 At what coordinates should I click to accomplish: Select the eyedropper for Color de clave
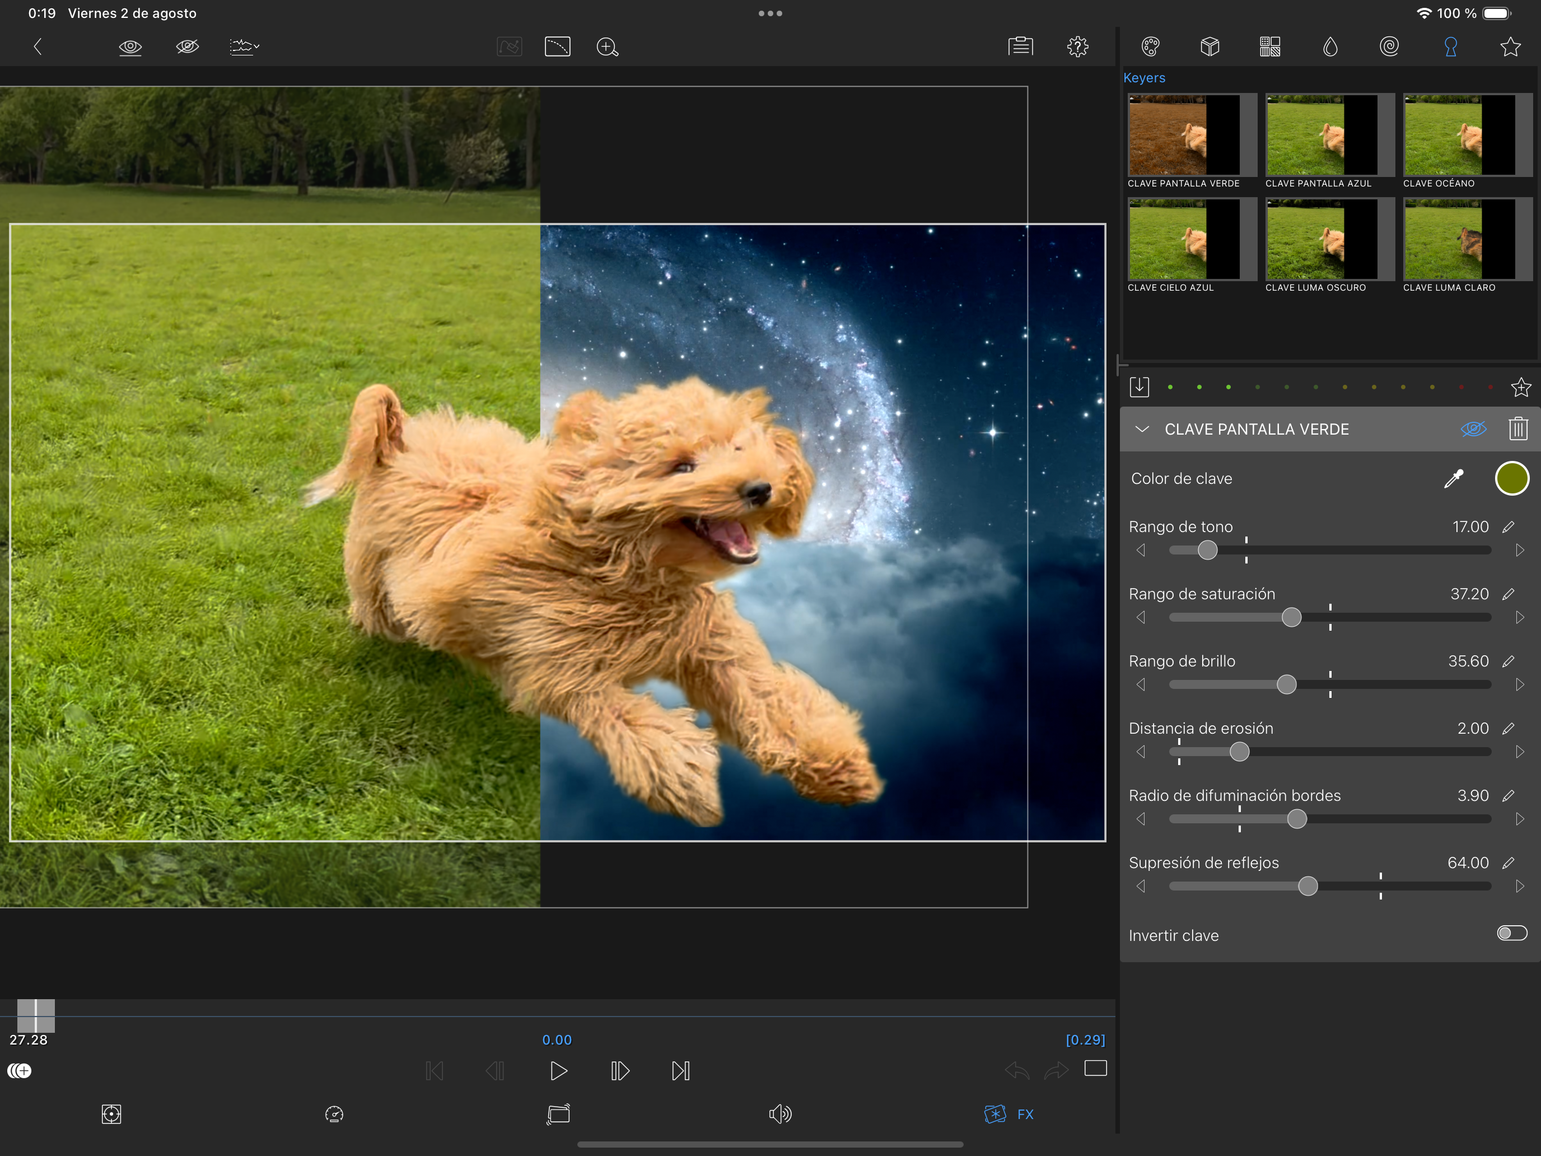coord(1453,479)
